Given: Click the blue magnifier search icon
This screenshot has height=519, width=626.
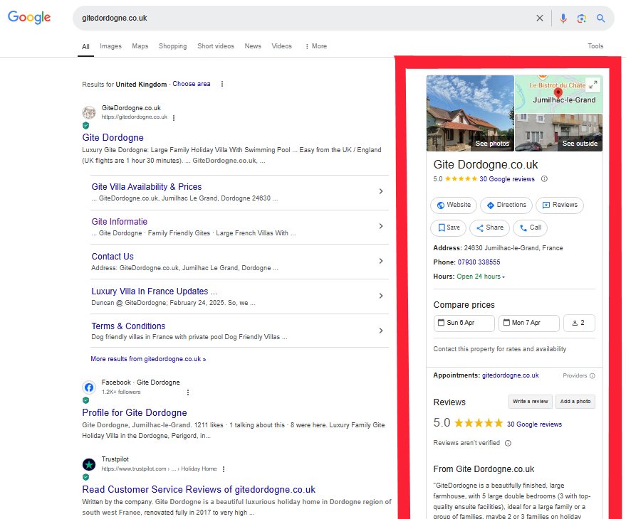Looking at the screenshot, I should coord(600,18).
